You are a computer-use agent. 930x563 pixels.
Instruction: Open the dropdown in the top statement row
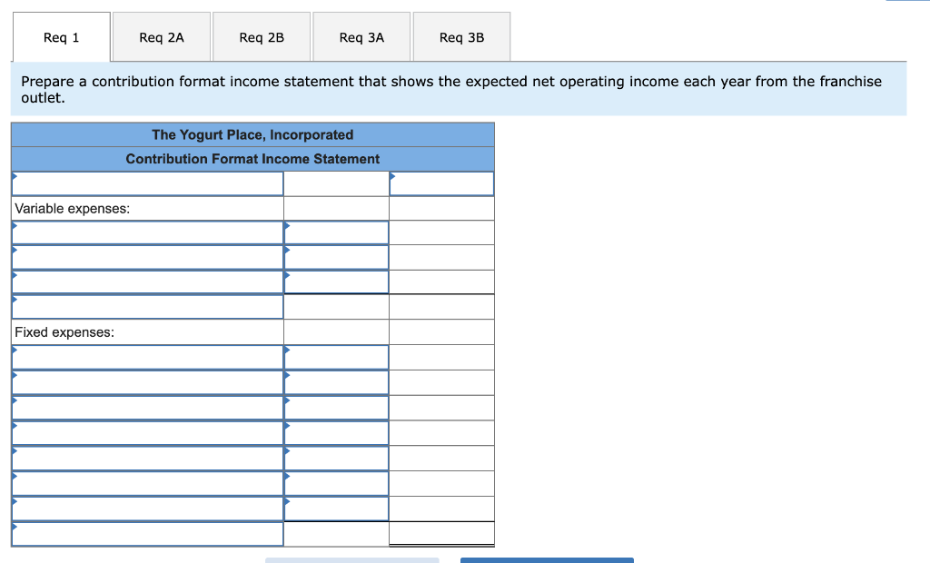pyautogui.click(x=145, y=183)
